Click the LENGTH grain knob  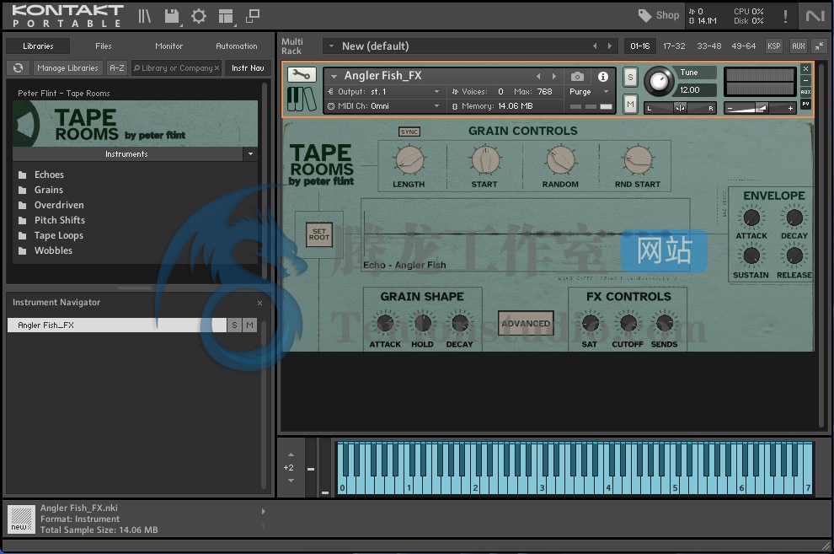pyautogui.click(x=409, y=159)
